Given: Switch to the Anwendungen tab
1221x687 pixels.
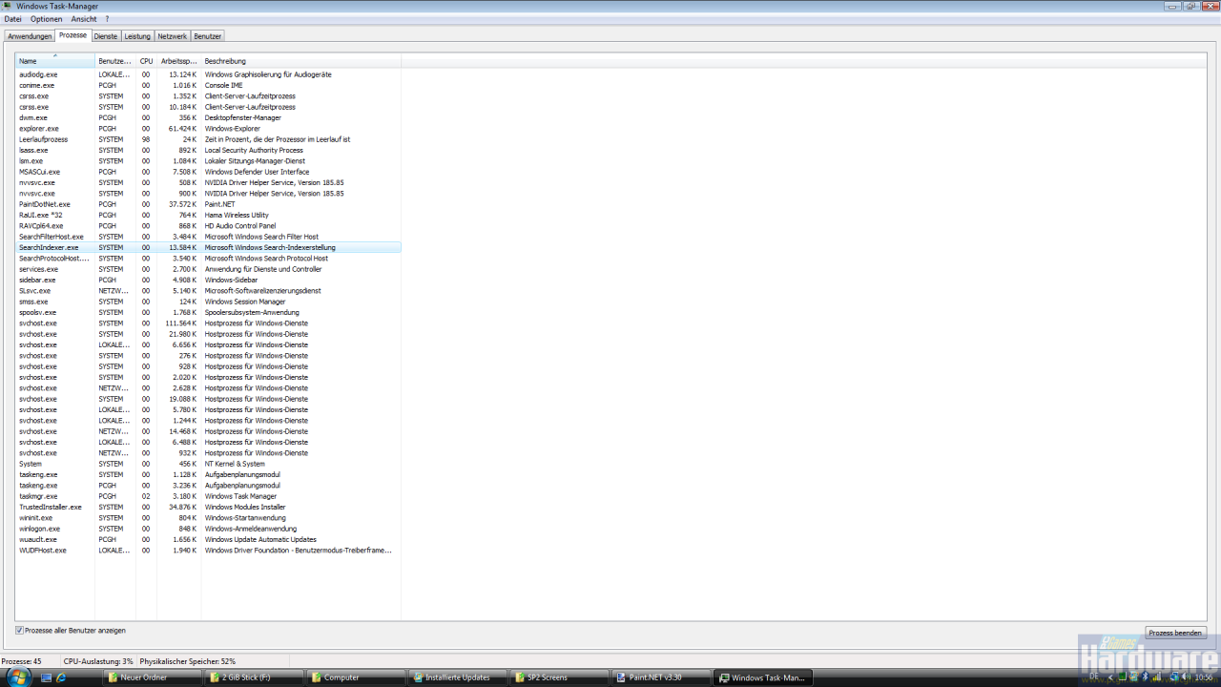Looking at the screenshot, I should 30,36.
